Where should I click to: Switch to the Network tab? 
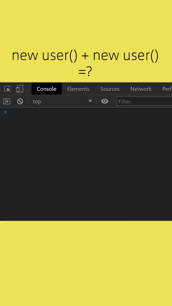coord(141,89)
